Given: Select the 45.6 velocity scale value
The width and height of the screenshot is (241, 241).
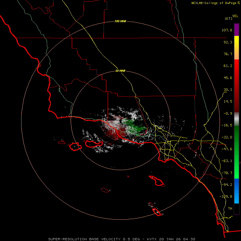Looking at the screenshot, I should tap(228, 78).
